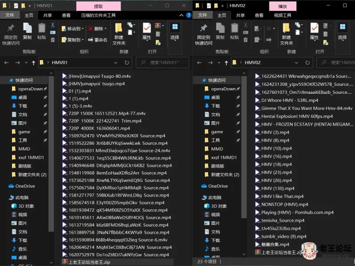The image size is (355, 266).
Task: Go up one level from HMV01
Action: (x=34, y=63)
